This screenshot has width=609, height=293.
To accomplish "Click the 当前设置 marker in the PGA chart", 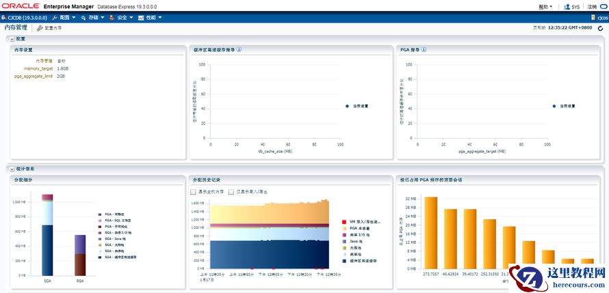I will [x=554, y=106].
